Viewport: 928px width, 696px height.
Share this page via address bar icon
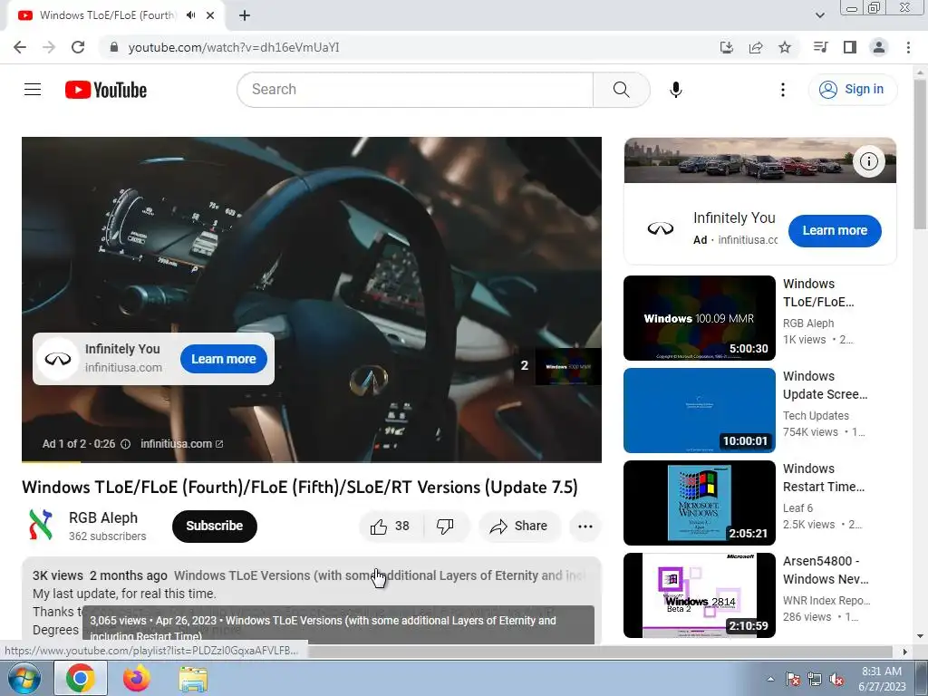click(756, 47)
